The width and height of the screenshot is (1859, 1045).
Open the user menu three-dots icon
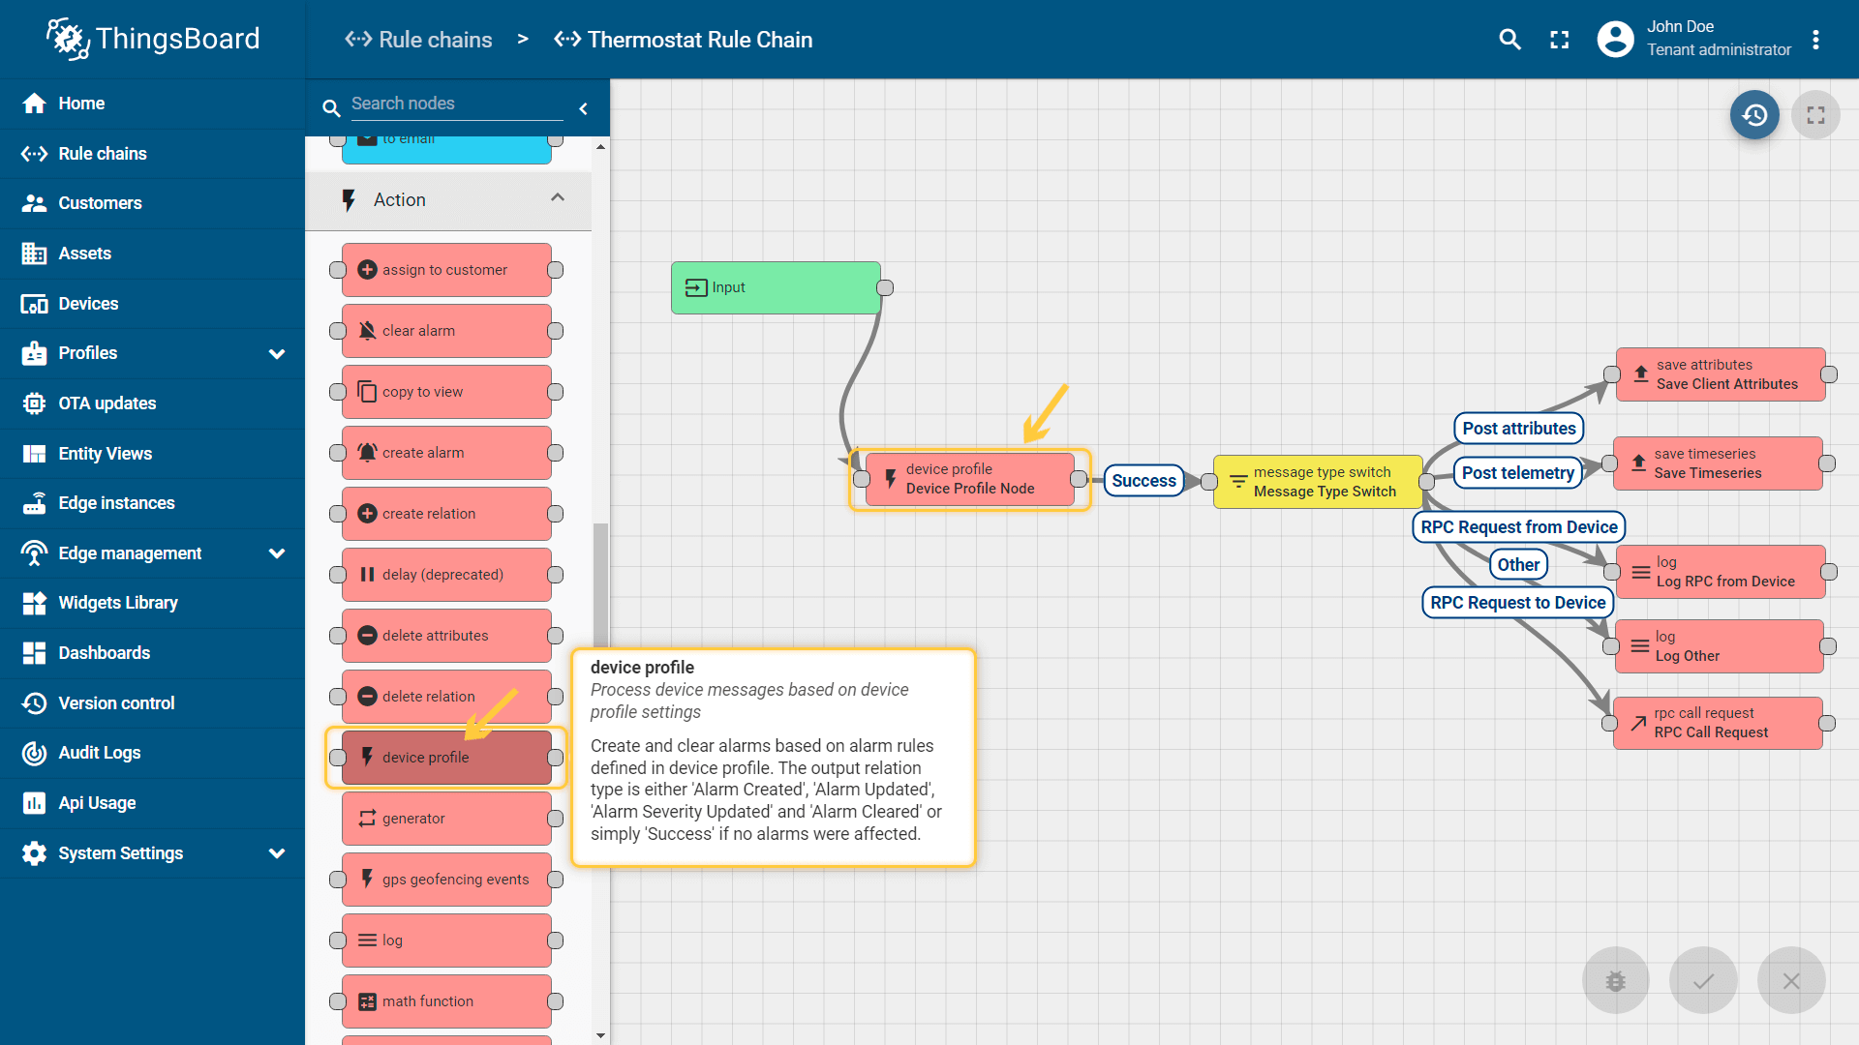[x=1815, y=40]
